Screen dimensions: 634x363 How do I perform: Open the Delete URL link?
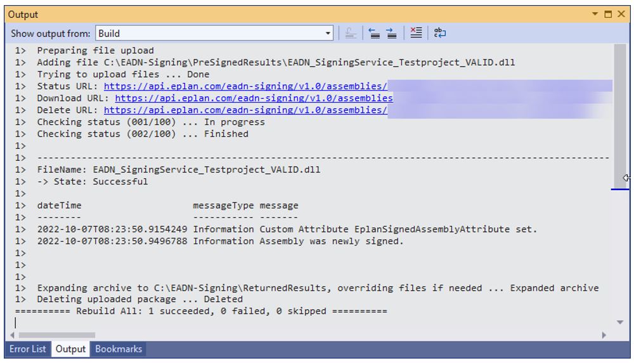pyautogui.click(x=245, y=110)
